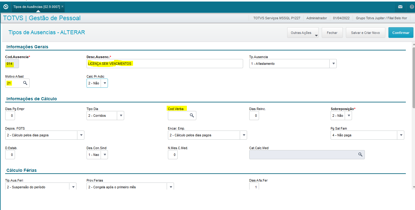The image size is (415, 210).
Task: Click the scrollbar down arrow
Action: (x=413, y=187)
